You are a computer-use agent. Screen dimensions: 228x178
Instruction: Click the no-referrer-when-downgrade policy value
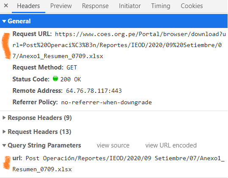click(107, 103)
